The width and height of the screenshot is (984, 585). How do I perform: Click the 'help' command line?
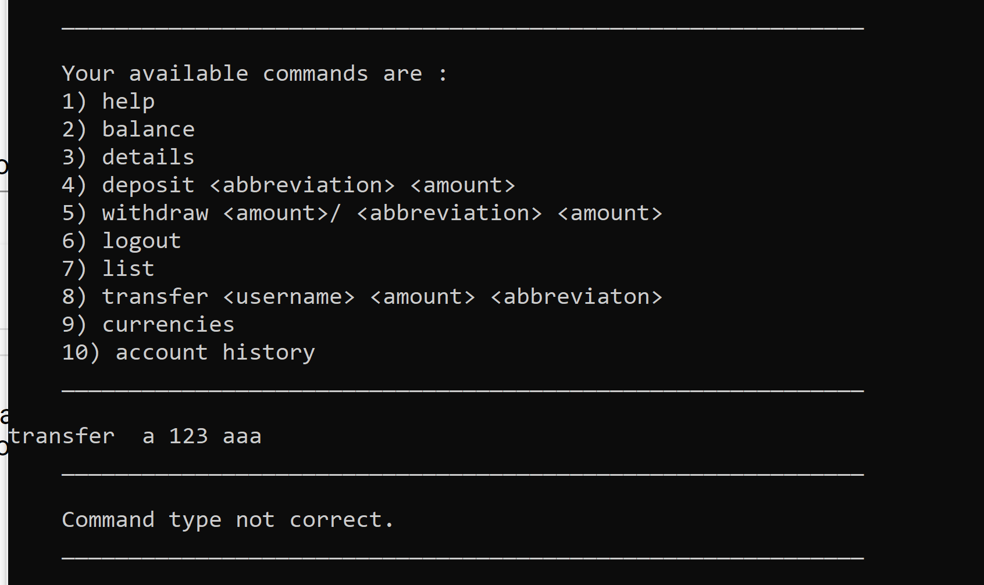[x=108, y=102]
